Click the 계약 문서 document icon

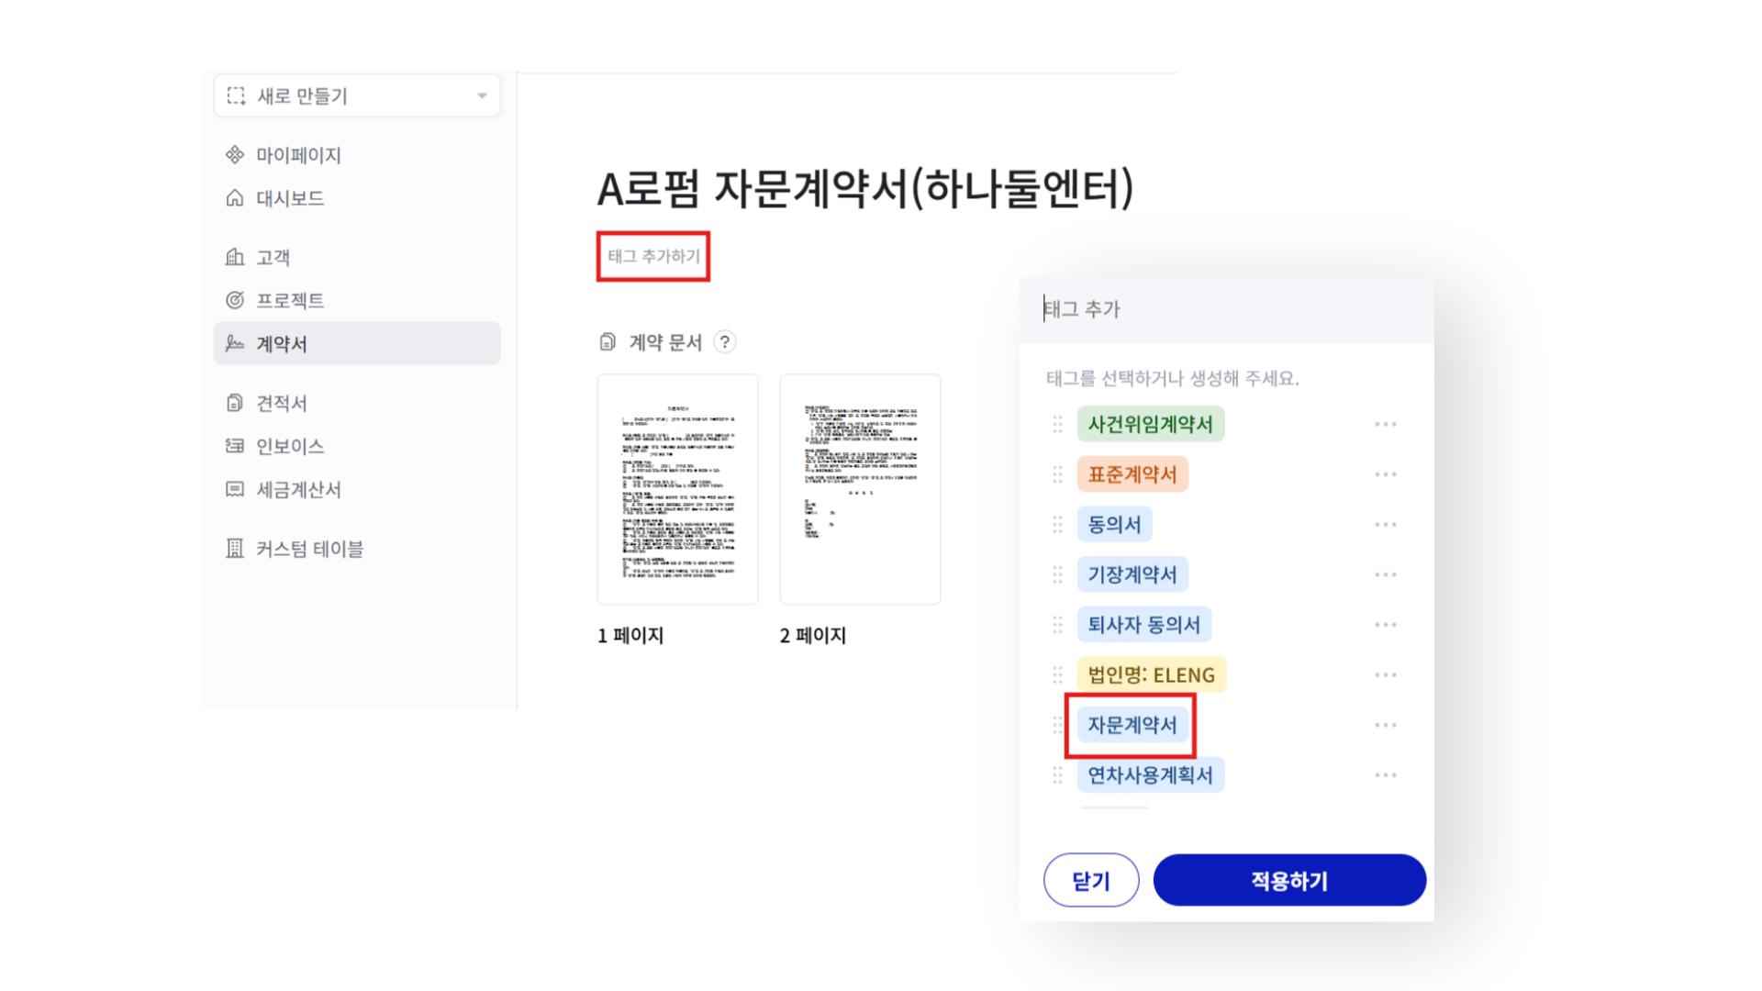click(608, 342)
